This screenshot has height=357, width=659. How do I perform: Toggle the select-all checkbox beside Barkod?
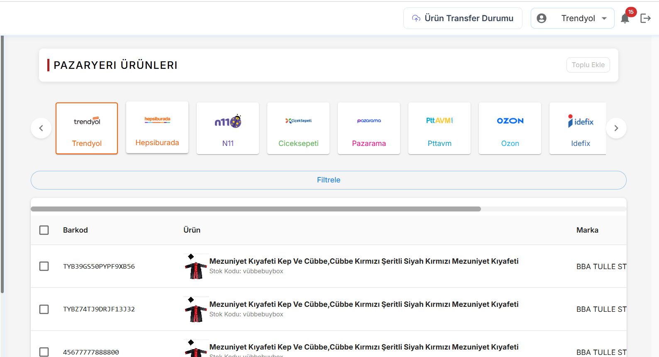tap(44, 230)
